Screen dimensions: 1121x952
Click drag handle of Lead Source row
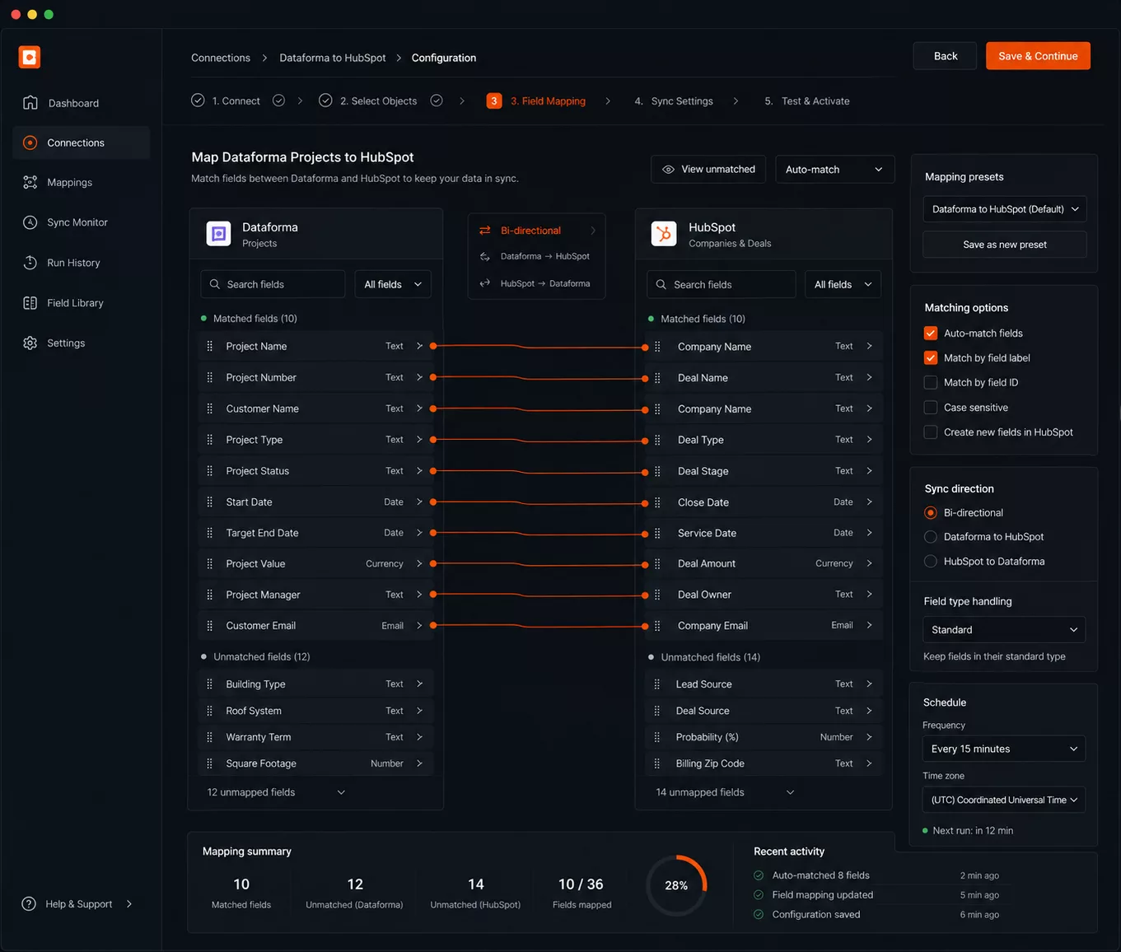click(x=656, y=684)
